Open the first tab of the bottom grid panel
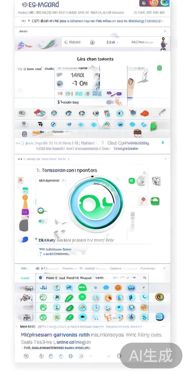This screenshot has height=371, width=185. tap(24, 268)
